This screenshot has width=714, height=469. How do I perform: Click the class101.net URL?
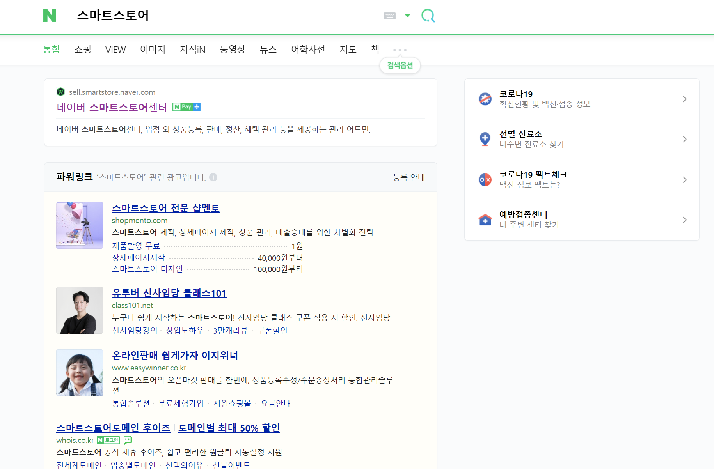133,305
